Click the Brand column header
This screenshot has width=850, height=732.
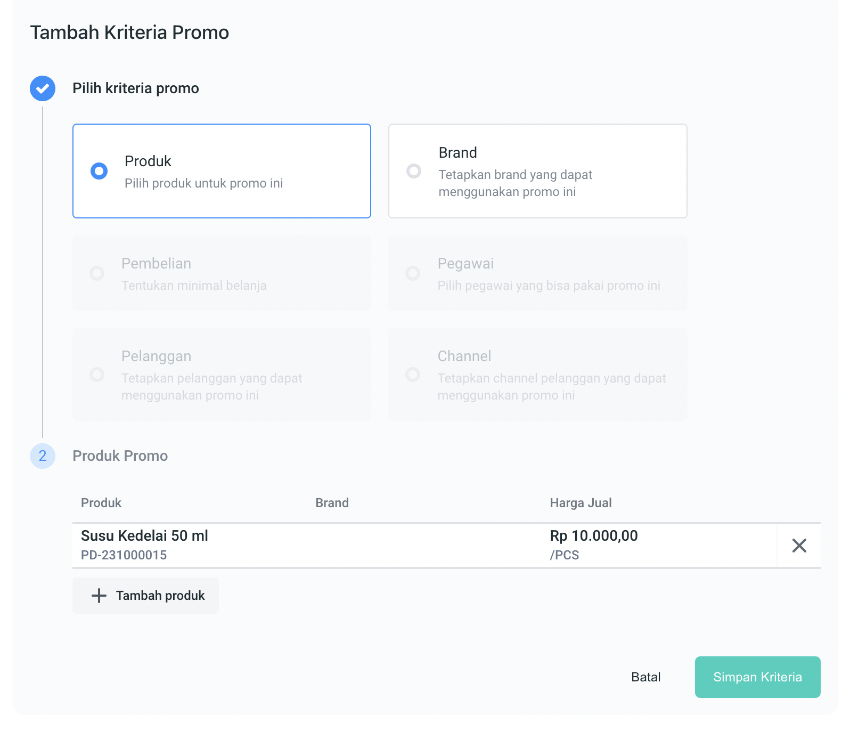tap(332, 503)
